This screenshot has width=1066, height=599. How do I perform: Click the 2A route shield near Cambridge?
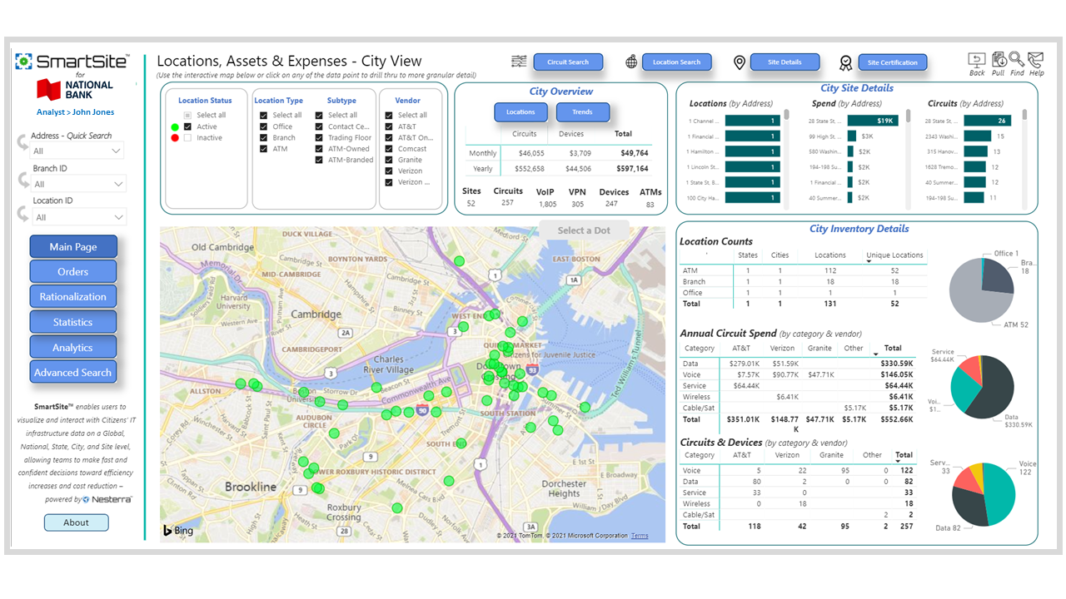[x=346, y=332]
